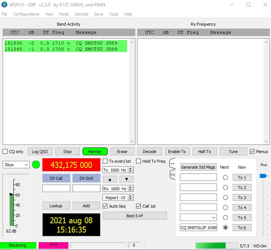Click the Log QSO button
The height and width of the screenshot is (250, 271).
pyautogui.click(x=40, y=152)
